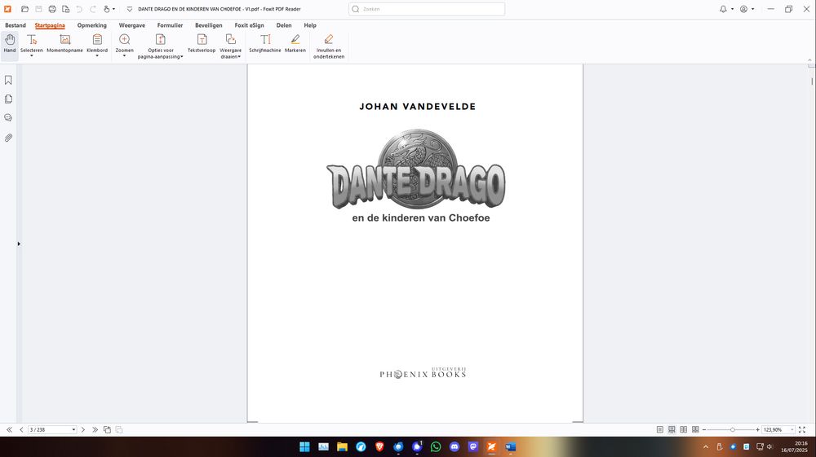Click the Zoeken search field
The height and width of the screenshot is (457, 816).
(427, 9)
